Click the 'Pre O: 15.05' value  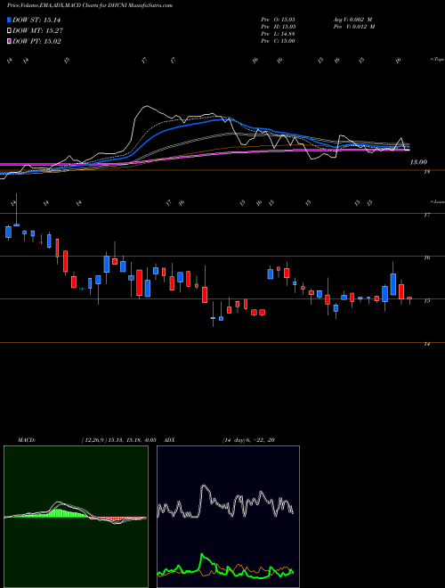point(278,20)
